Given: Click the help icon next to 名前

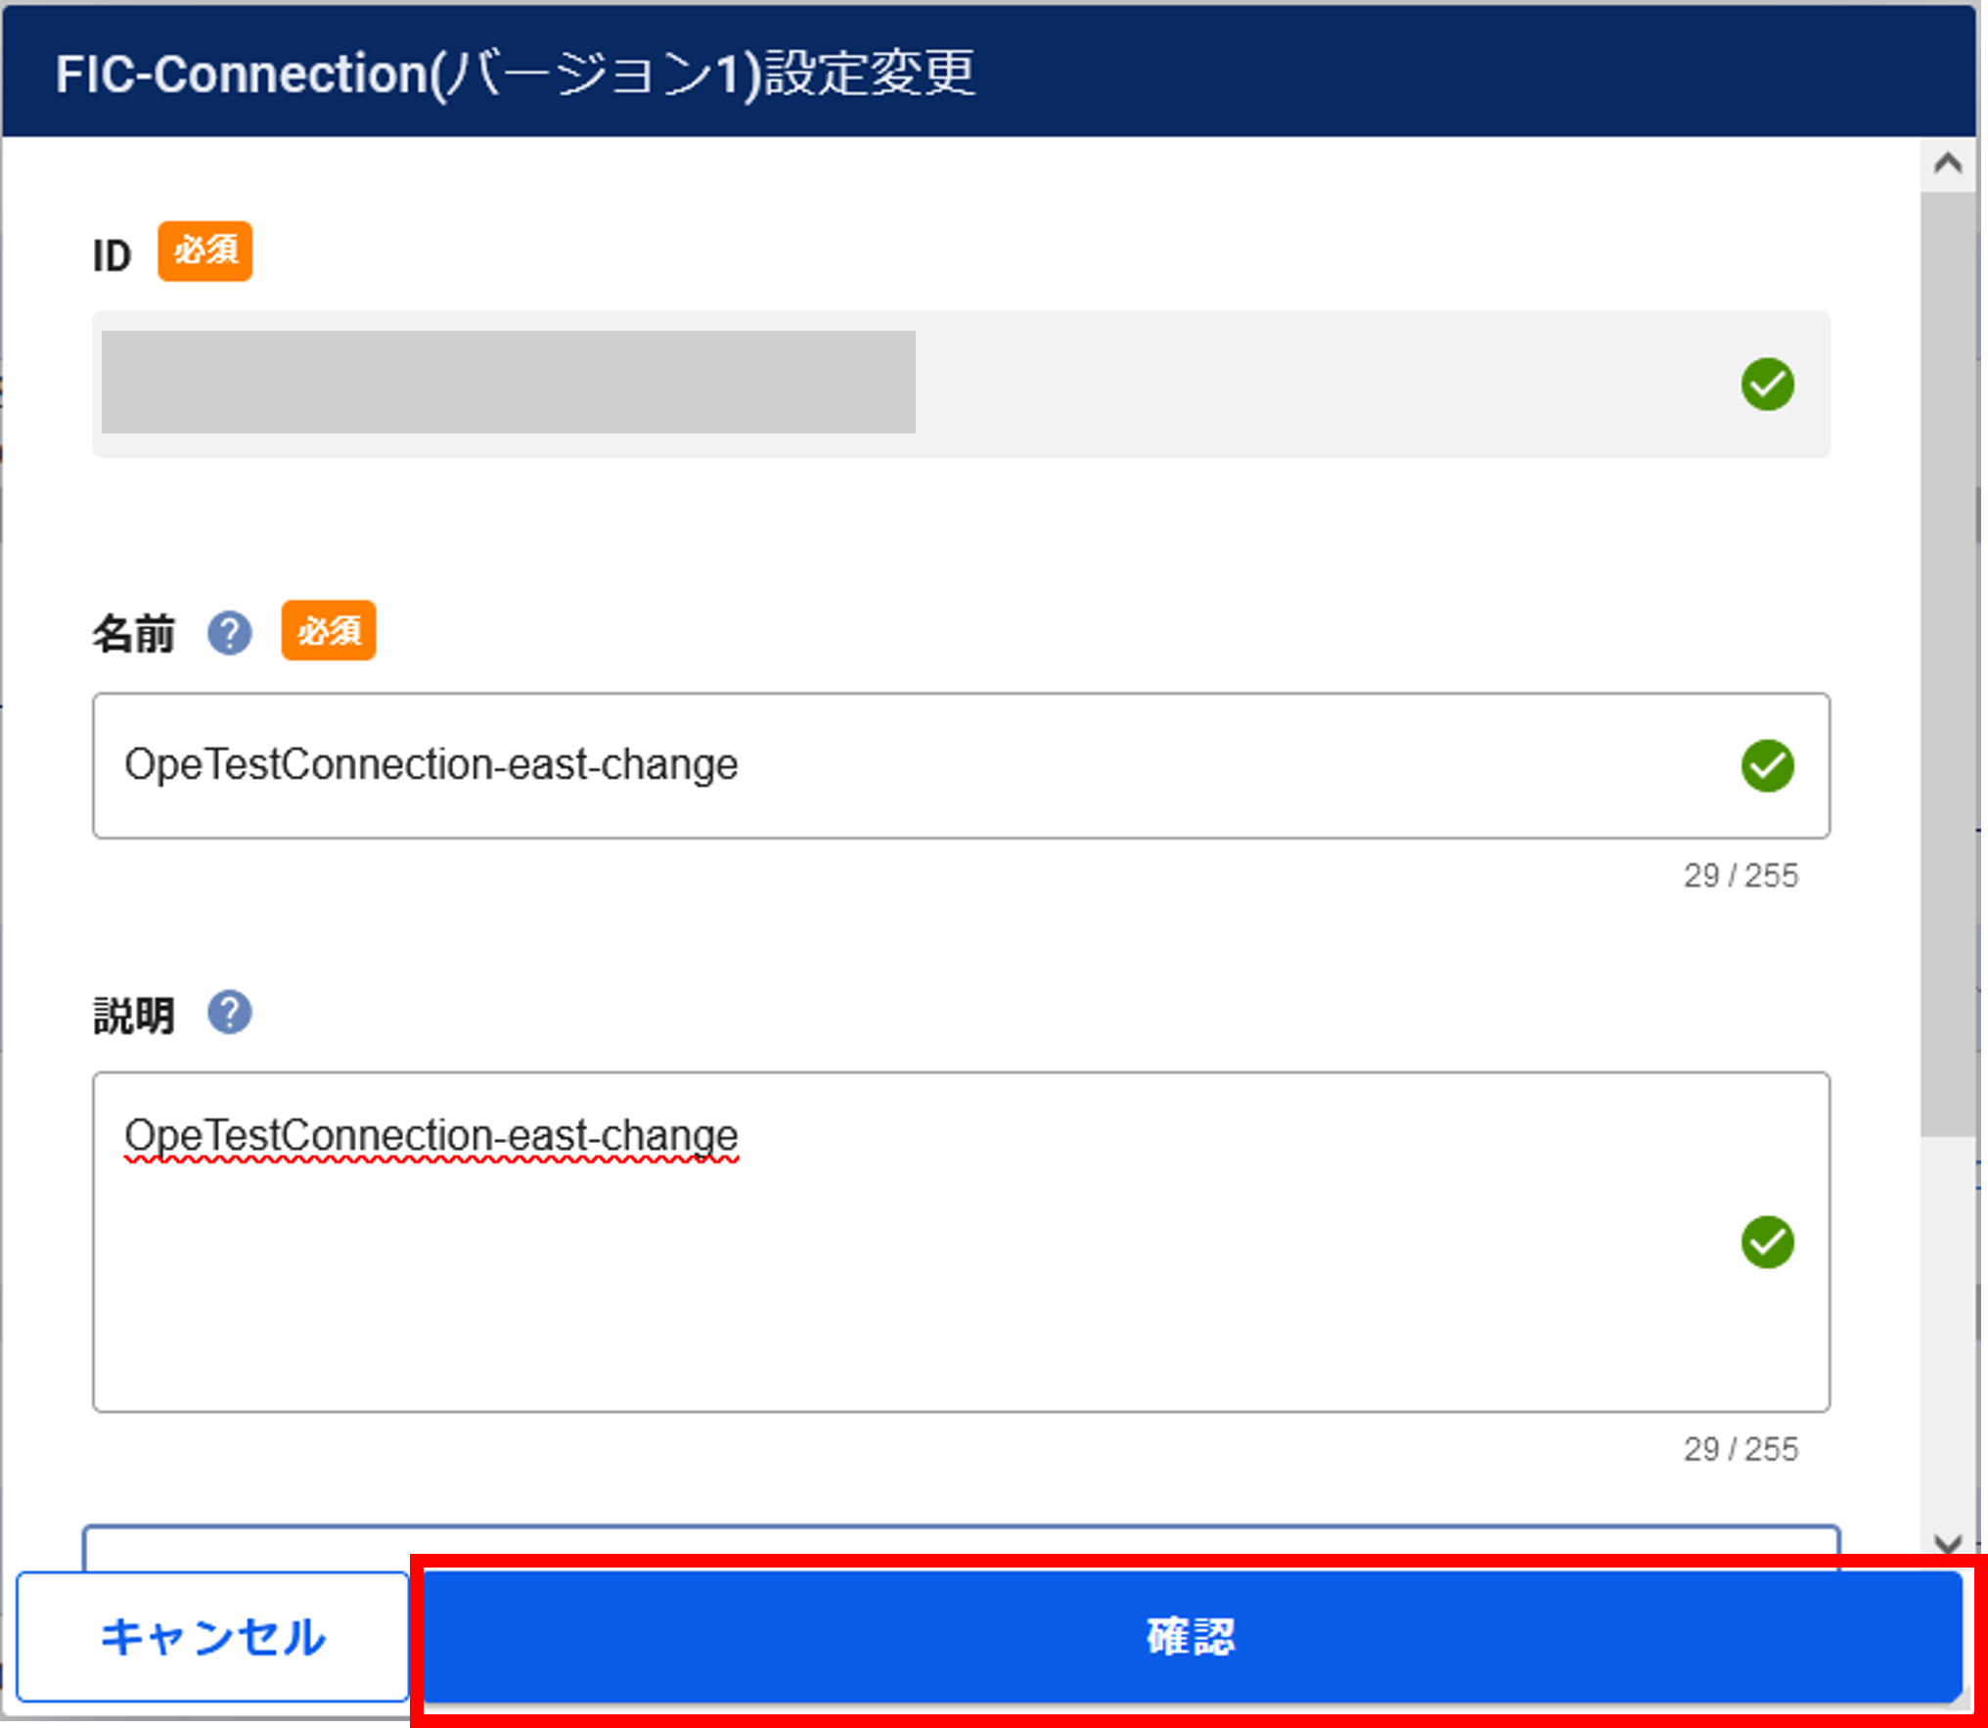Looking at the screenshot, I should pyautogui.click(x=229, y=633).
